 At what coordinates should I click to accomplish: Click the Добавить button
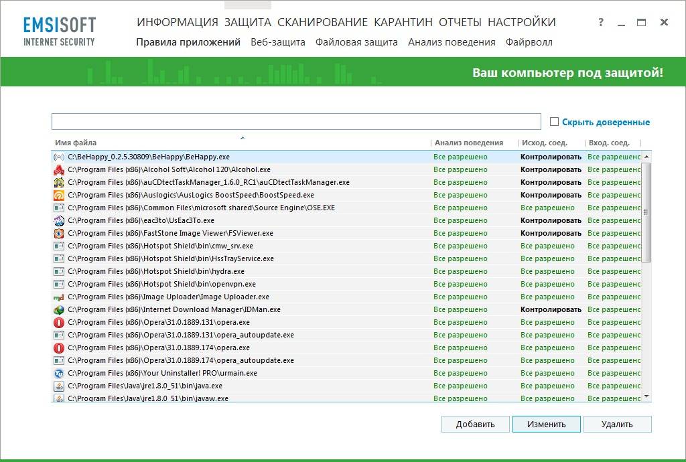tap(475, 424)
